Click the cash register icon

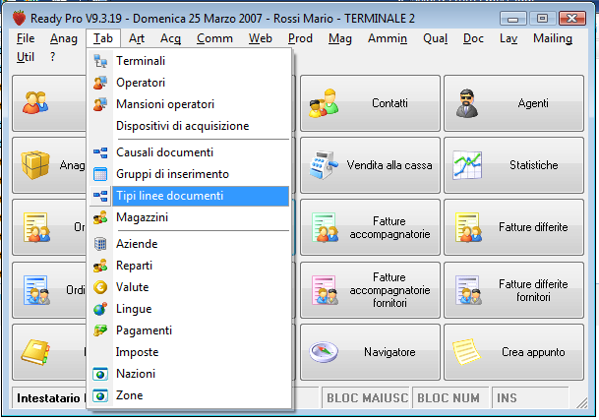tap(324, 165)
